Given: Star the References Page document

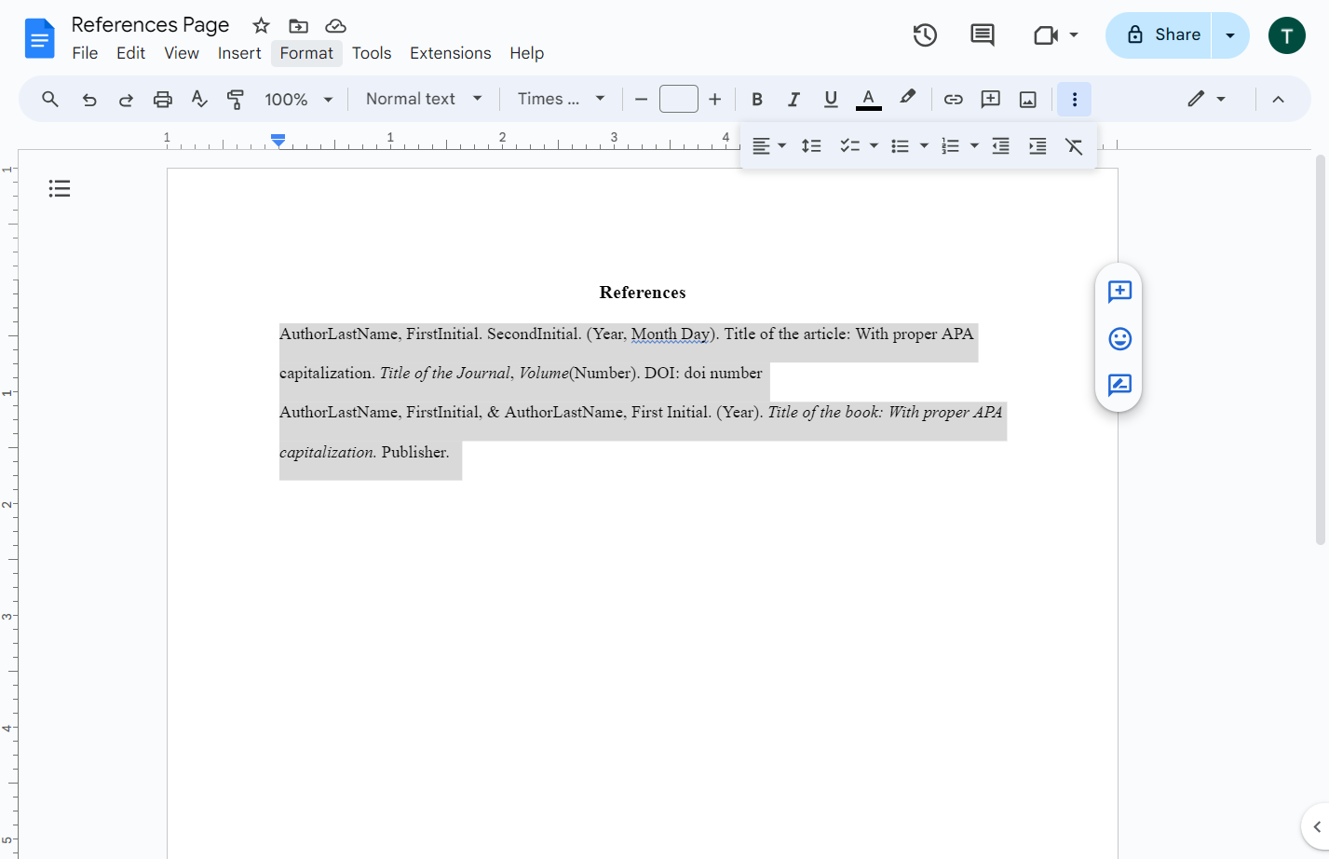Looking at the screenshot, I should coord(262,25).
